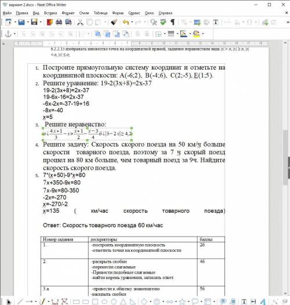
Task: Select the right triangle shape
Action: pos(133,302)
